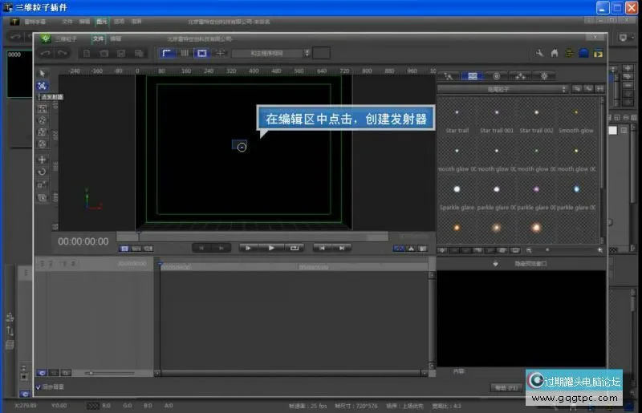The image size is (642, 413).
Task: Toggle the first highlighted view mode button
Action: point(168,53)
